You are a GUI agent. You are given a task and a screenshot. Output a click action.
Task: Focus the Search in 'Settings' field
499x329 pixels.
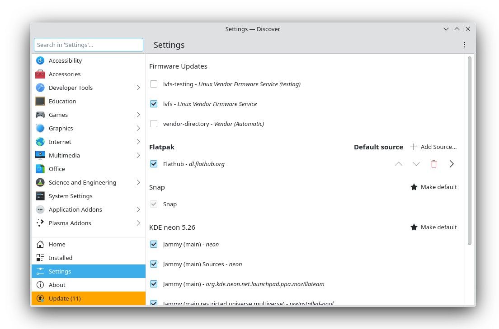[89, 45]
